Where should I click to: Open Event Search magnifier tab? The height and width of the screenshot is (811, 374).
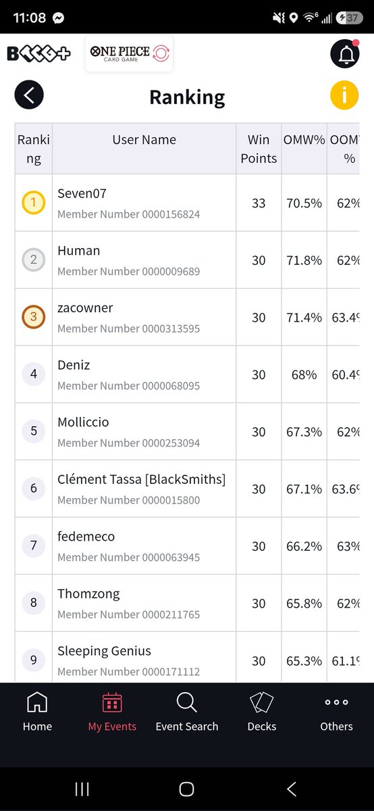(187, 712)
